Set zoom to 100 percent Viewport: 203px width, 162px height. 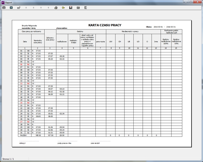(x=18, y=7)
